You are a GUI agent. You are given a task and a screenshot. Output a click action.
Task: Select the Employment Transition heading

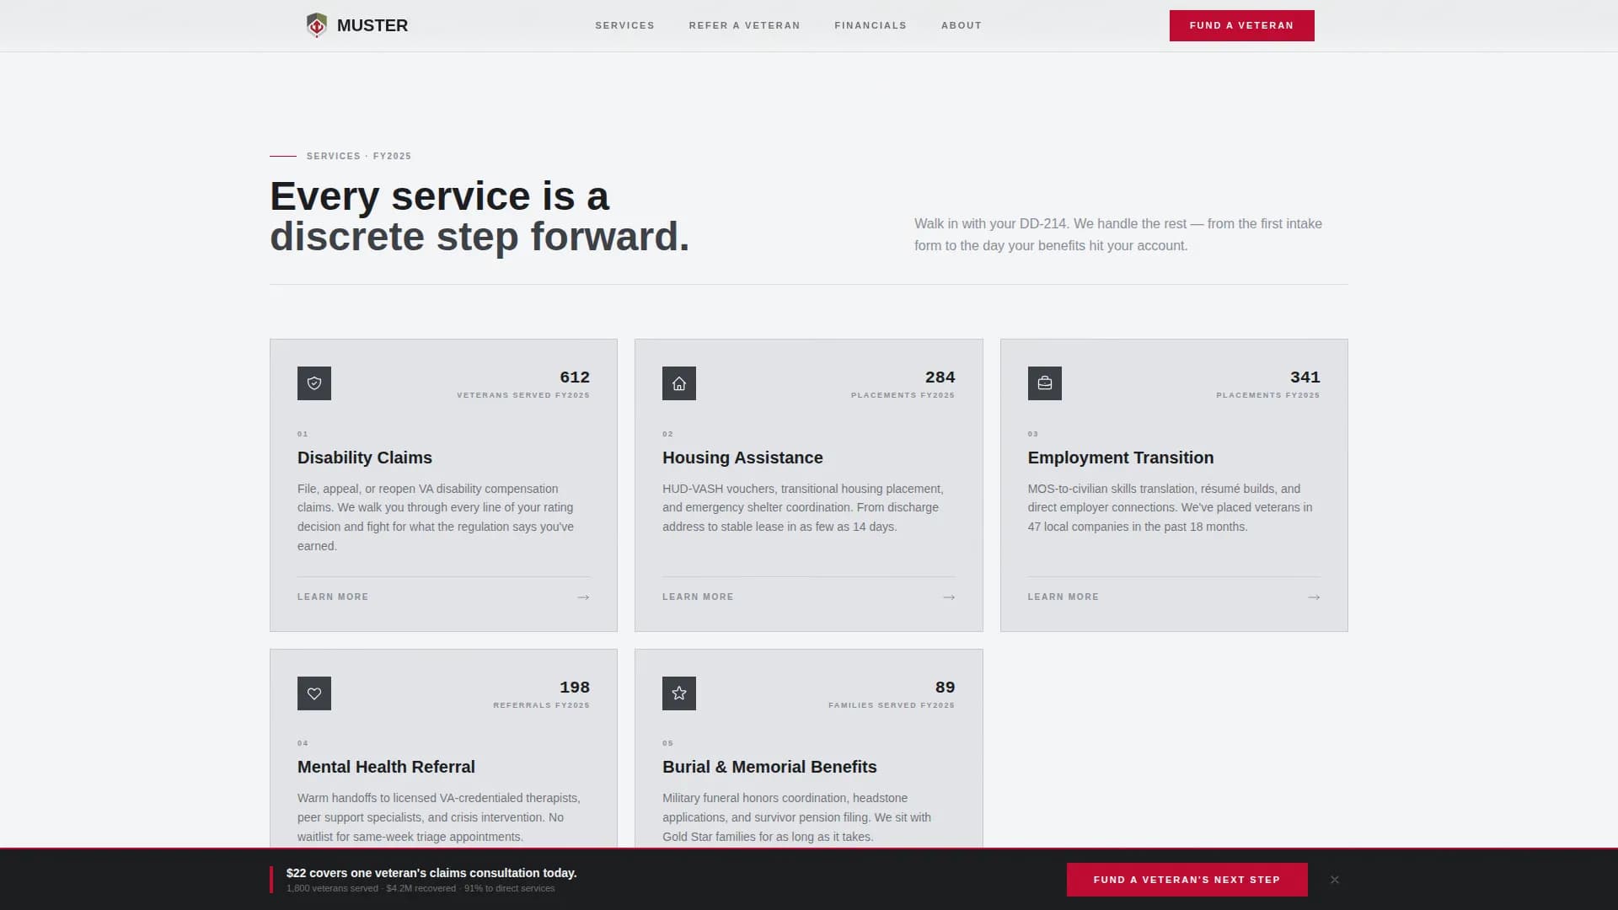[x=1121, y=458]
